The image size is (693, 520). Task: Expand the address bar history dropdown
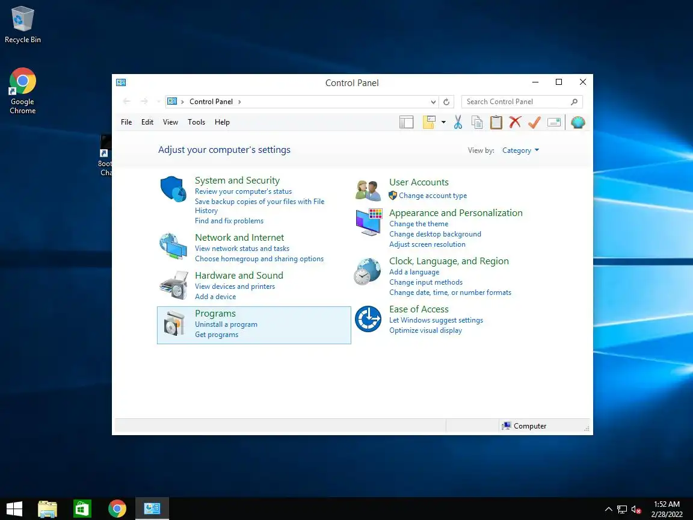(433, 102)
